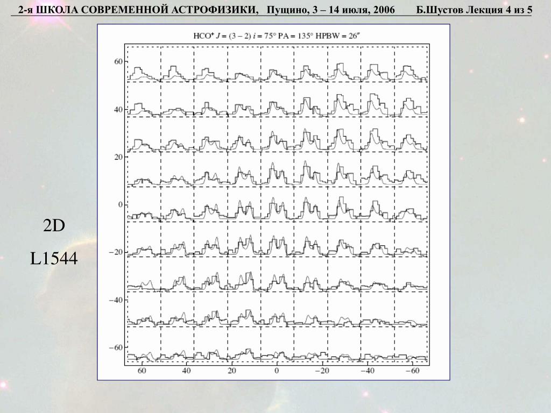The height and width of the screenshot is (413, 551).
Task: Click the horizontal axis tick label "0"
Action: (277, 371)
